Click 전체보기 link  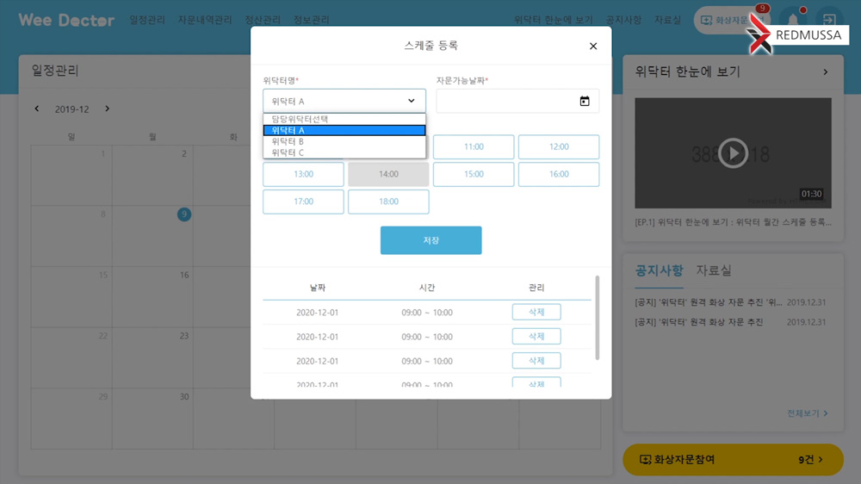click(x=808, y=413)
